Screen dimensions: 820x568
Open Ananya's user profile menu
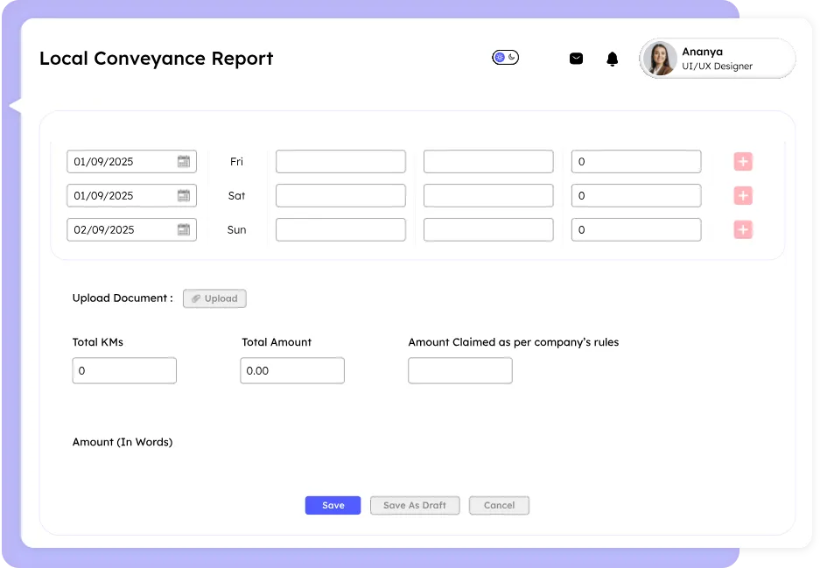(x=717, y=59)
